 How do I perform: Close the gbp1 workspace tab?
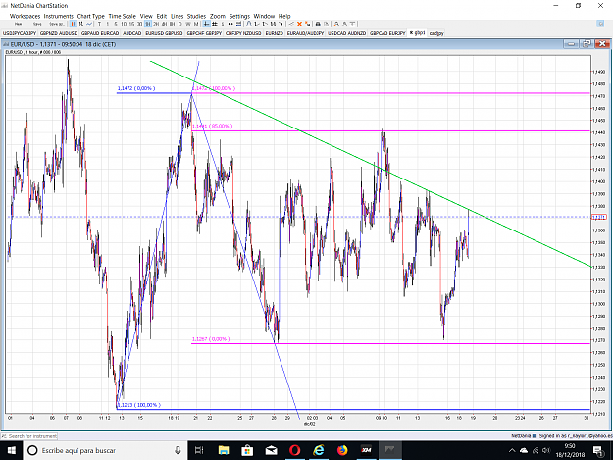click(x=411, y=32)
